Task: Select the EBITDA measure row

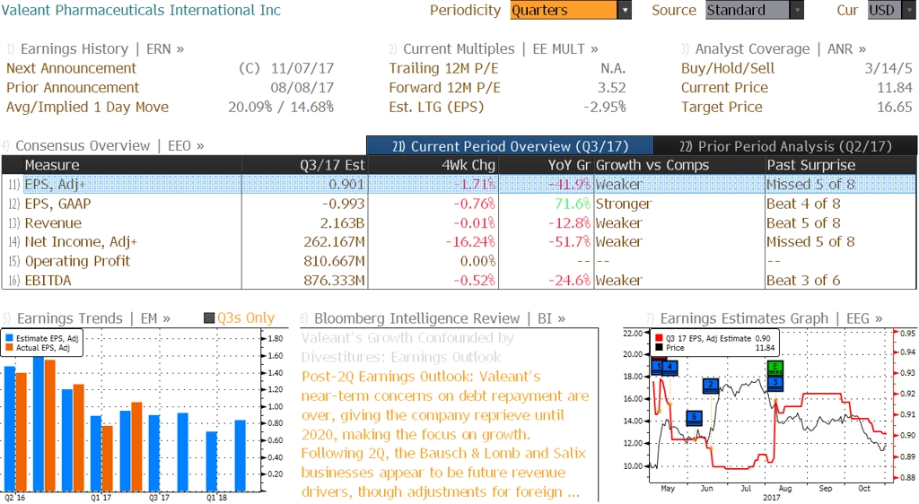Action: (x=459, y=281)
